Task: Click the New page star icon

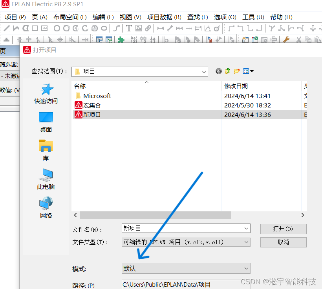Action: (x=245, y=39)
